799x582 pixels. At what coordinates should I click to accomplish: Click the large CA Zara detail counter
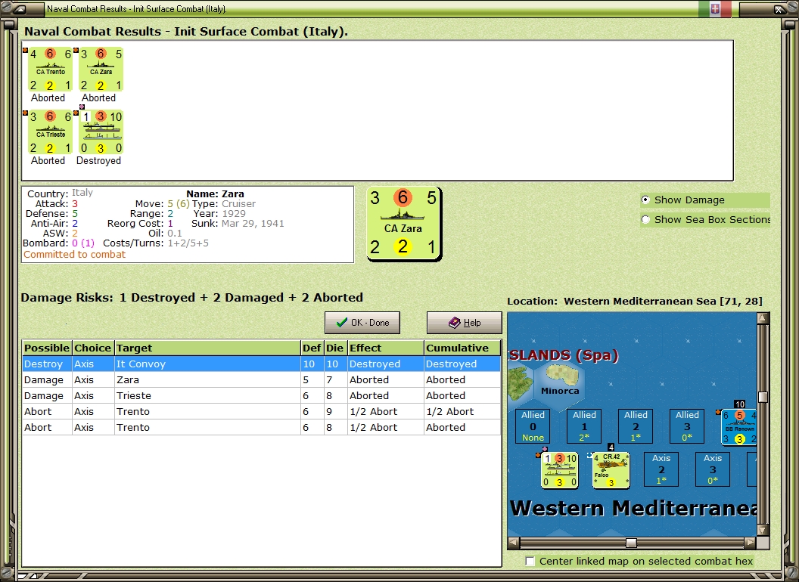pos(403,224)
